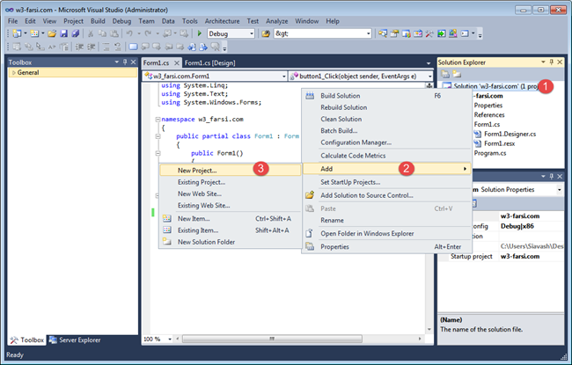Open the Find combo box dropdown arrow

tap(368, 33)
